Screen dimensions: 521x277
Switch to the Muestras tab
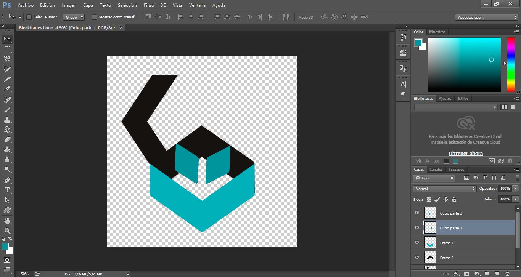click(x=437, y=32)
